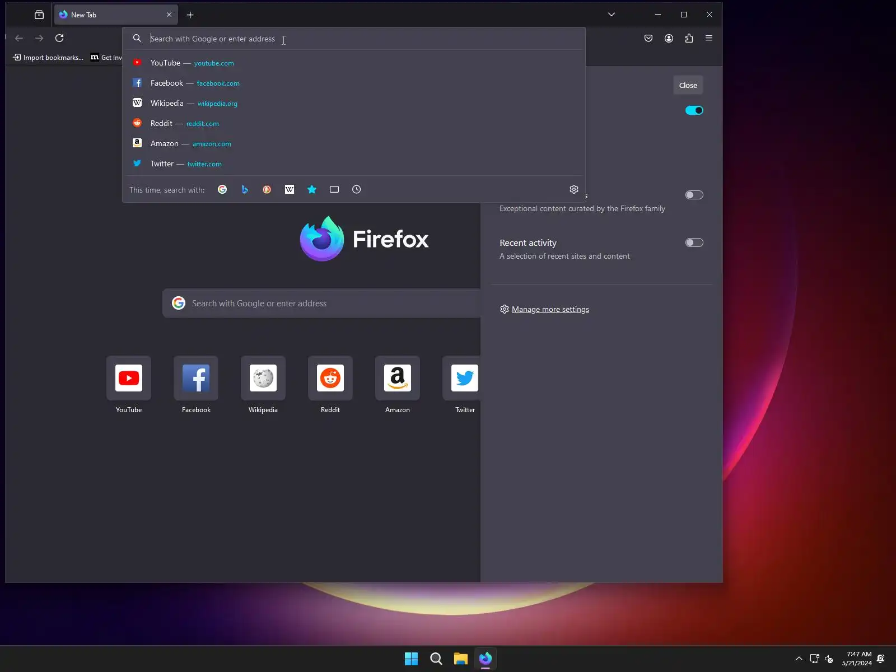Click the Firefox icon in the taskbar
Viewport: 896px width, 672px height.
coord(486,659)
